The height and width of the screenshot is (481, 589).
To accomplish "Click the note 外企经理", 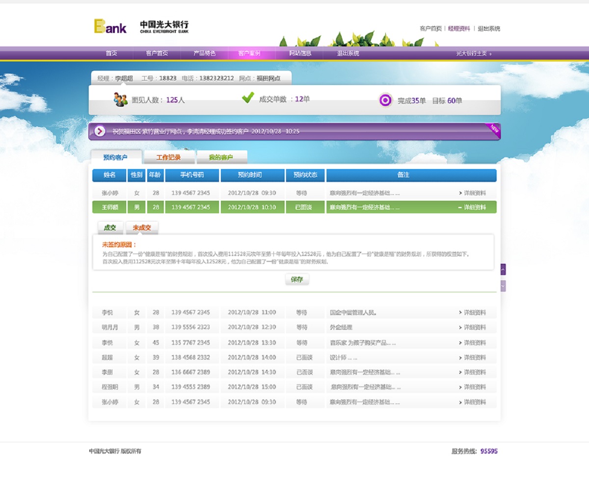I will [341, 327].
